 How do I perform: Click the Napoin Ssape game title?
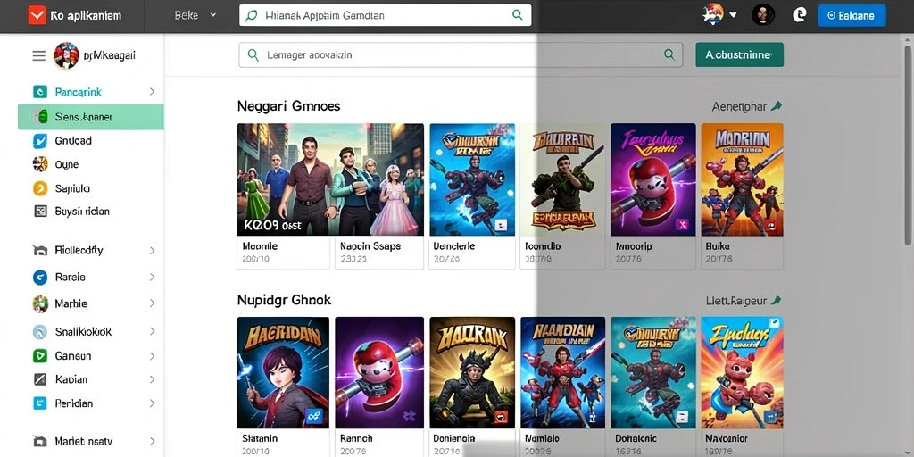pyautogui.click(x=370, y=246)
